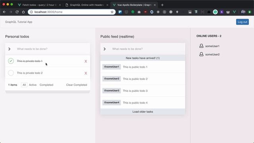Click the text This is public todo 4
The height and width of the screenshot is (143, 254).
point(135,103)
